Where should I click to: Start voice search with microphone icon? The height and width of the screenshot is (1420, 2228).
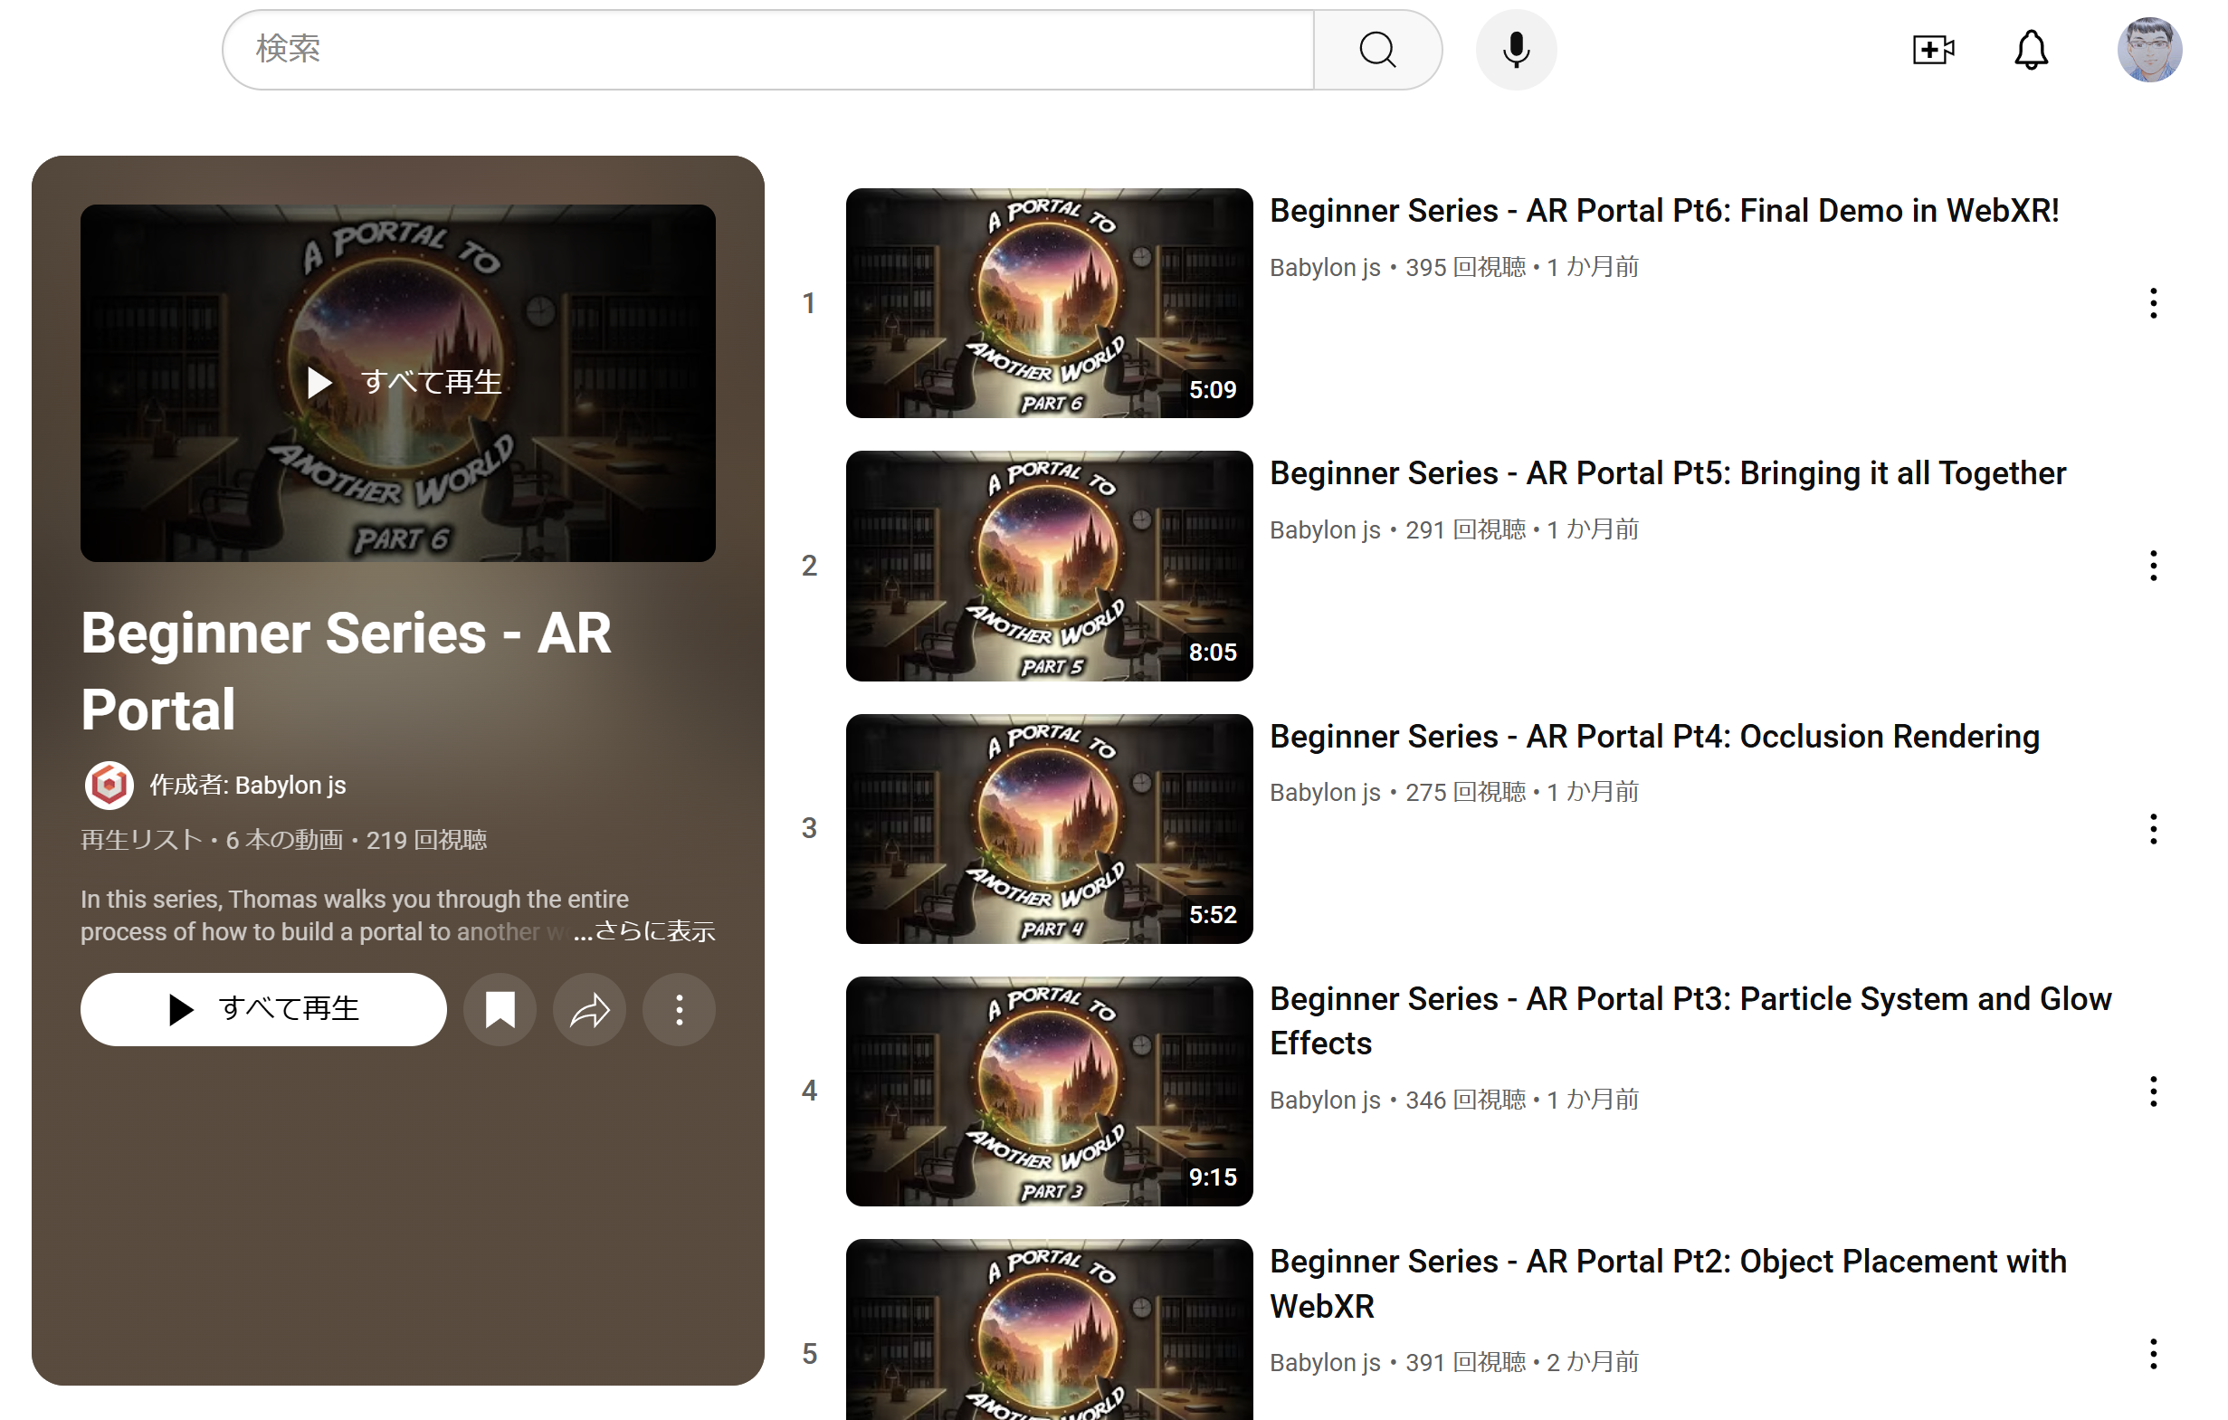(1515, 50)
